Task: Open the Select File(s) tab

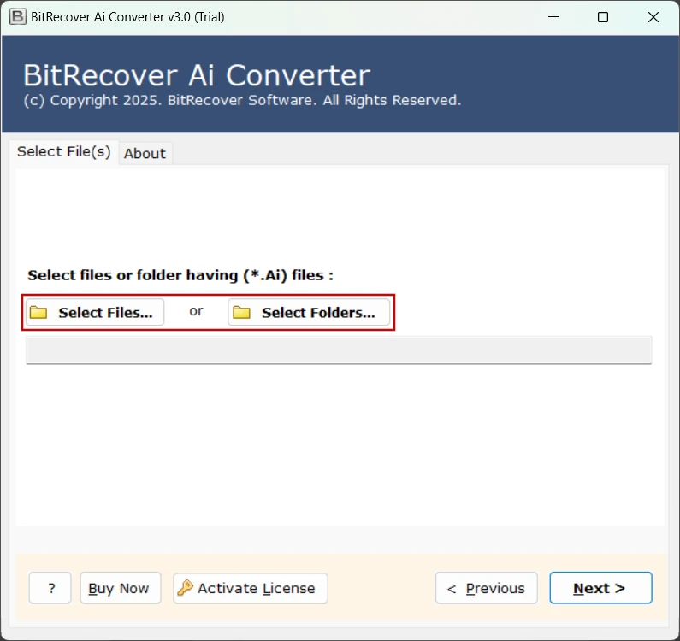Action: (x=64, y=151)
